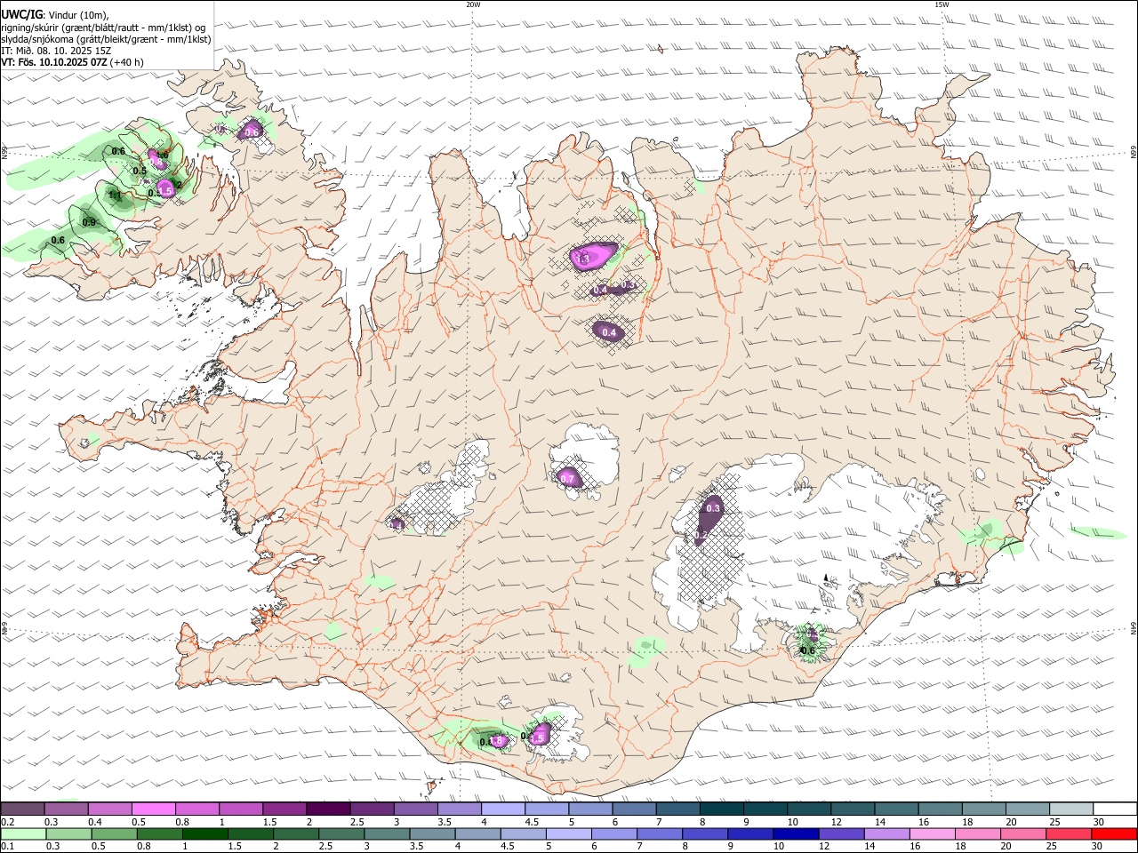This screenshot has width=1138, height=853.
Task: Click the pale green swatch labelled 0.1
Action: coord(23,834)
